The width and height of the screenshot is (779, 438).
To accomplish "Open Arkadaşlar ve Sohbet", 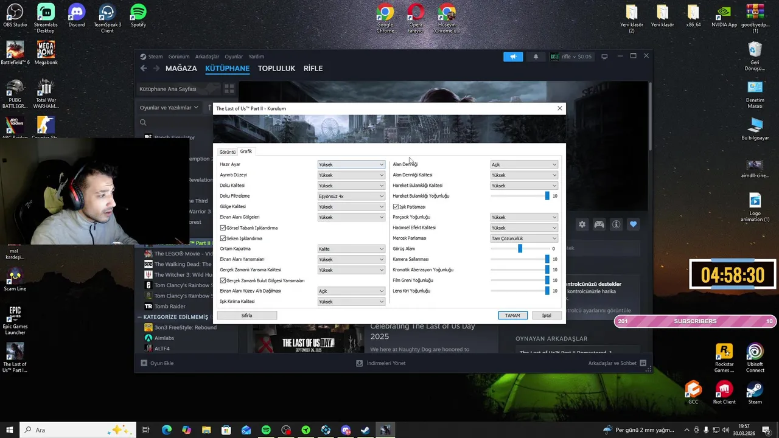I will [617, 363].
